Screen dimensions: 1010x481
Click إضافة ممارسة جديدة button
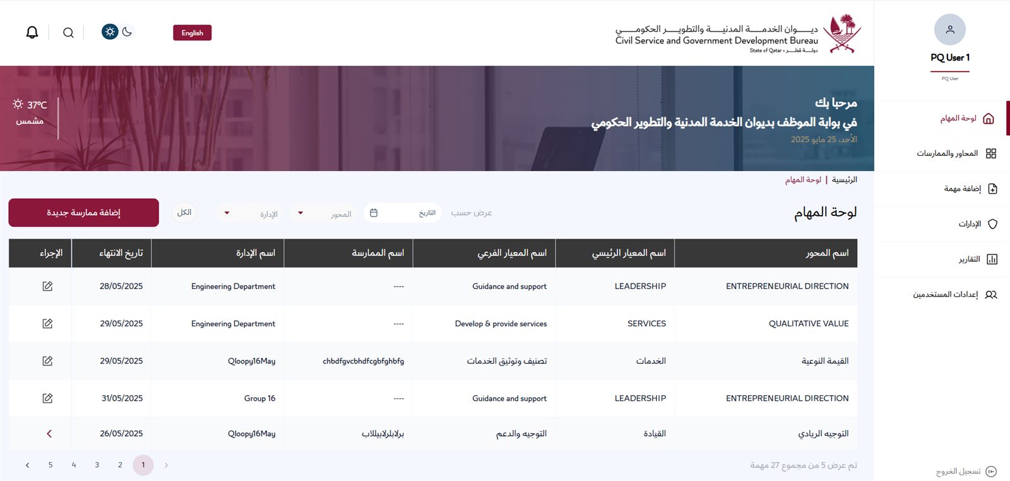coord(83,213)
